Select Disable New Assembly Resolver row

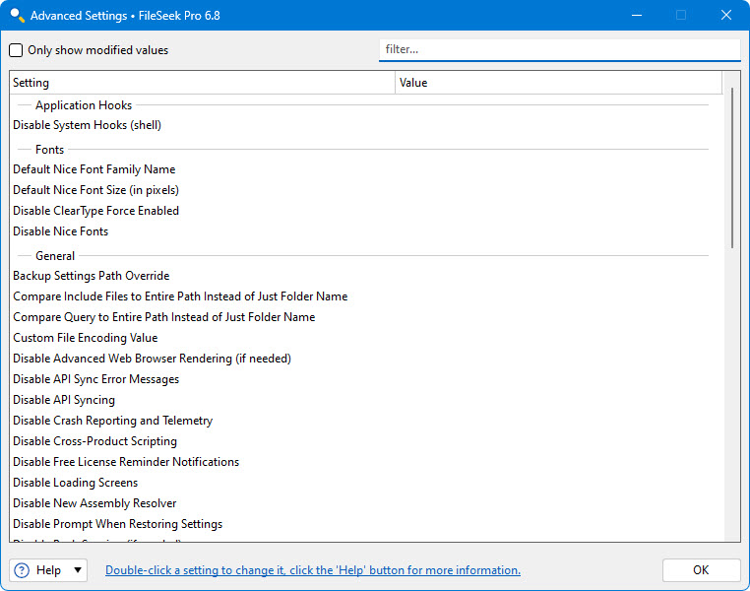(366, 503)
